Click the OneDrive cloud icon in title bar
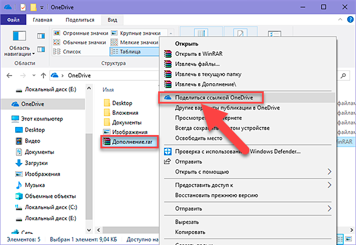 click(8, 7)
